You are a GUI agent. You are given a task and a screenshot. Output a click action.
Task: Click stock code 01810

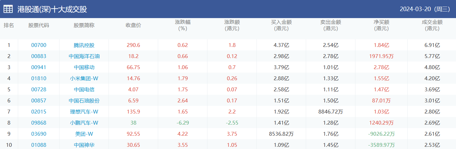point(39,78)
